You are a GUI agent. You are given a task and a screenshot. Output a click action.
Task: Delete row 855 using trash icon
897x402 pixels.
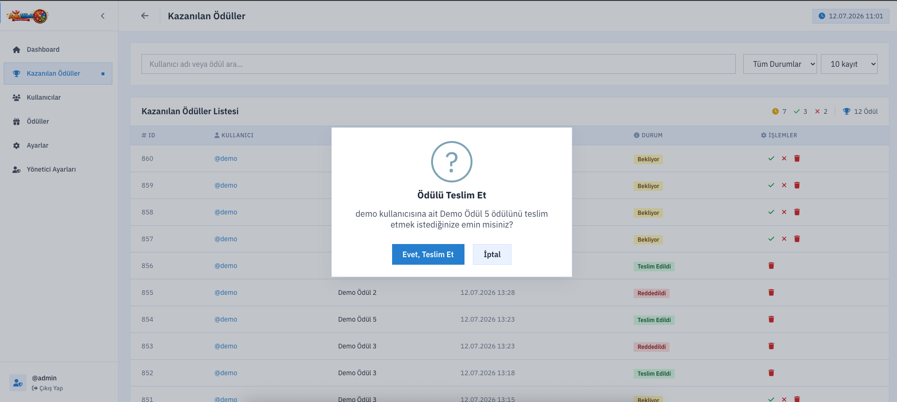771,292
